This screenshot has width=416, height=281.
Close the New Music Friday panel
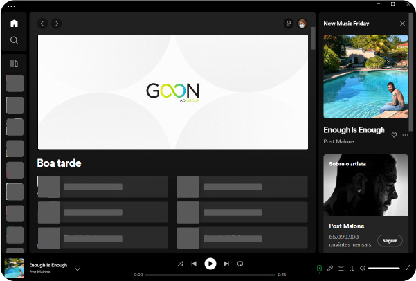click(x=403, y=24)
